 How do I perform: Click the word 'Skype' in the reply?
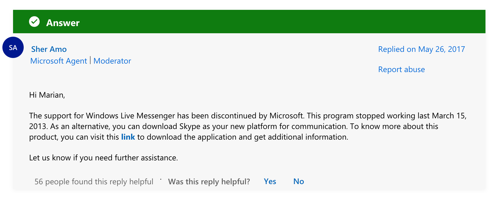[190, 126]
